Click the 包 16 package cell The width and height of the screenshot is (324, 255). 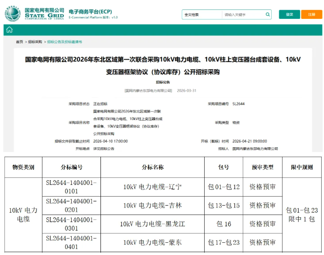point(224,224)
